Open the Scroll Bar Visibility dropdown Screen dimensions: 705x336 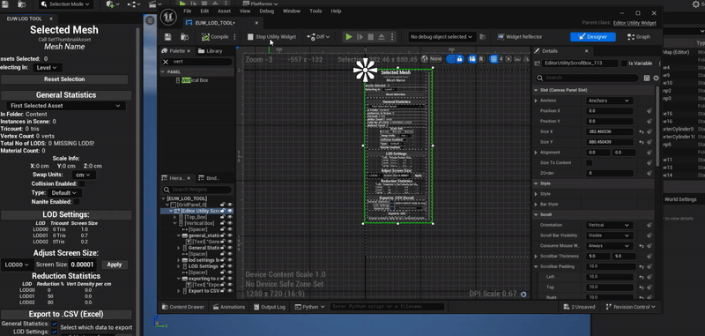click(610, 235)
